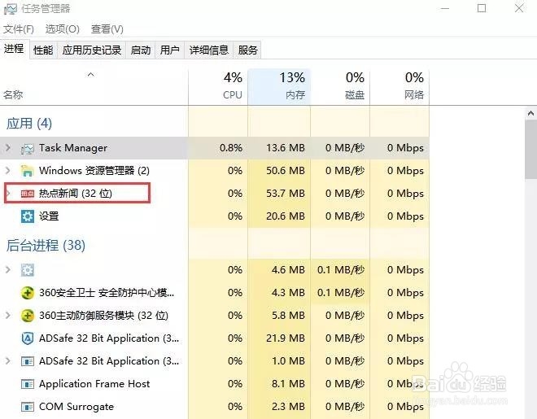
Task: Click the scrollbar up arrow
Action: click(530, 114)
